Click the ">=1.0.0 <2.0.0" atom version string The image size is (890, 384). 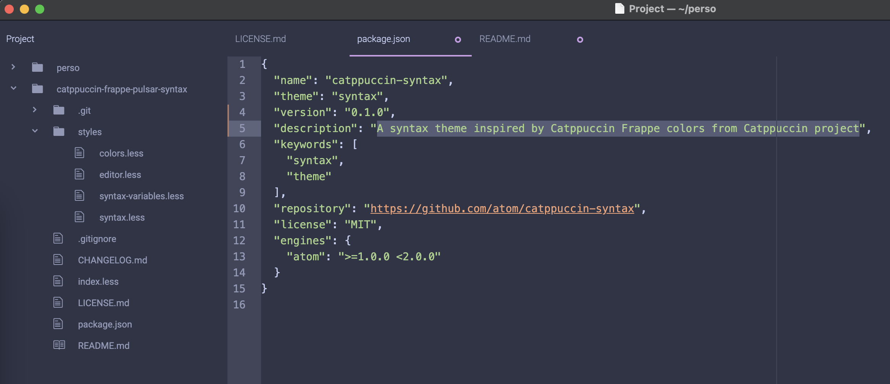pos(389,257)
